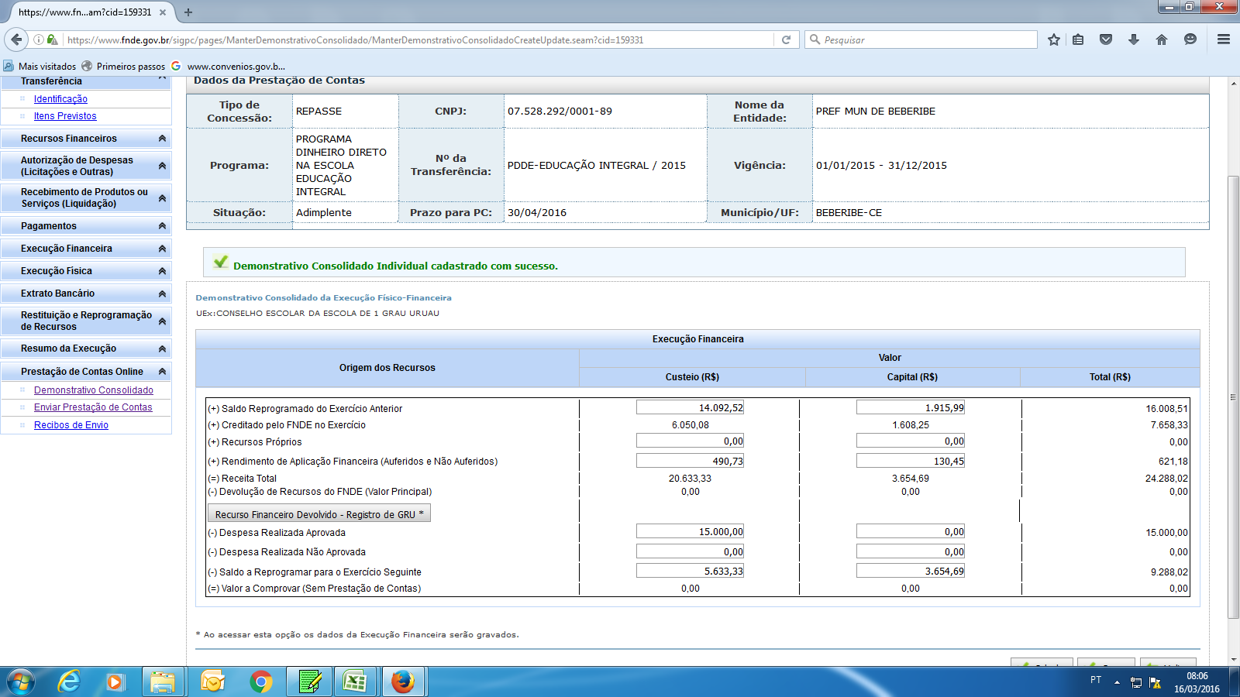Click the browser back arrow button
The height and width of the screenshot is (697, 1240).
16,39
